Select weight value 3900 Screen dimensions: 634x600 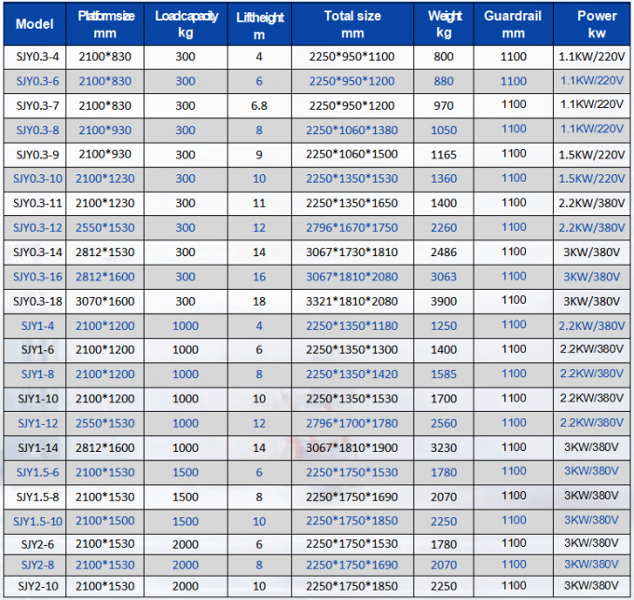[444, 301]
